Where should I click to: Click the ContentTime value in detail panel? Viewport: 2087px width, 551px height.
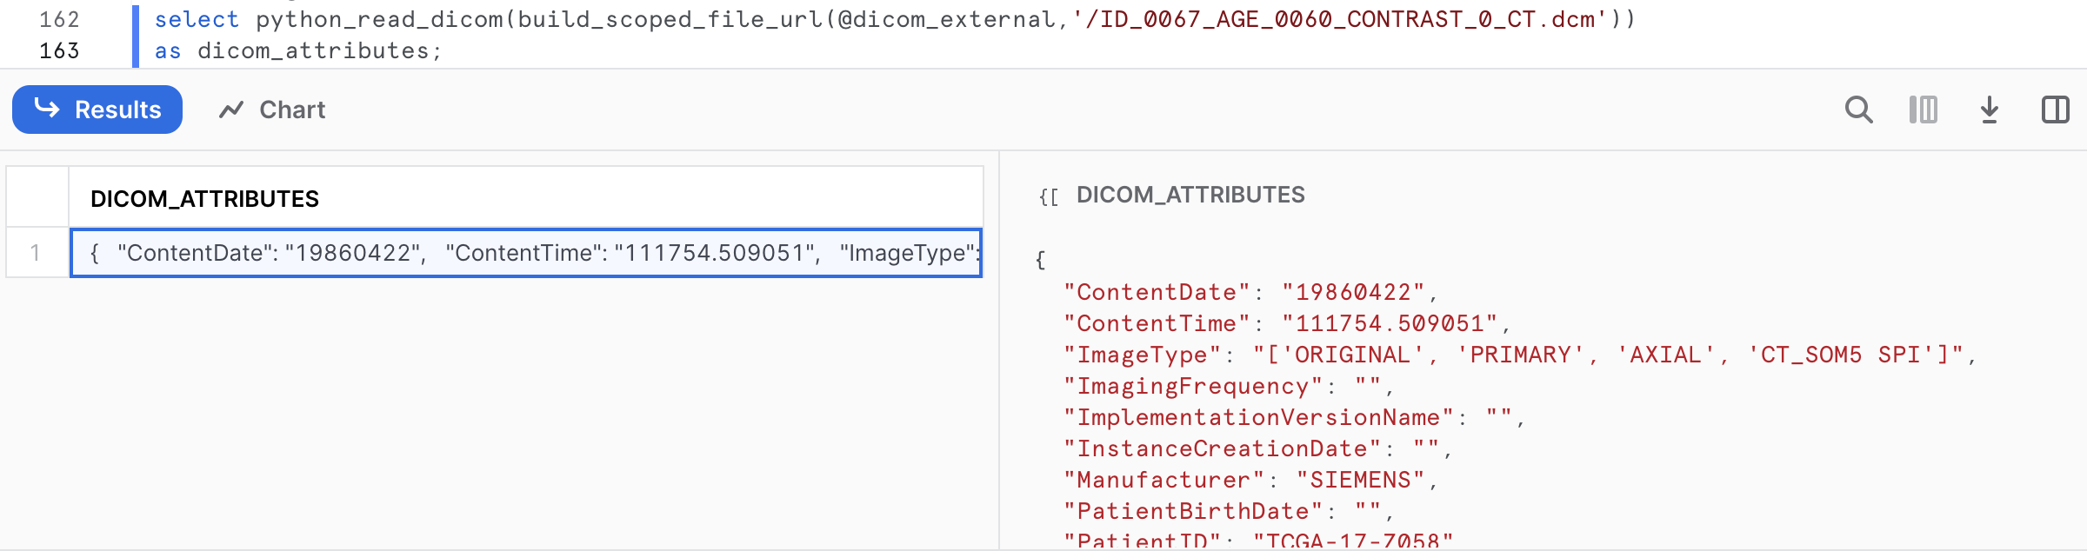(1390, 323)
